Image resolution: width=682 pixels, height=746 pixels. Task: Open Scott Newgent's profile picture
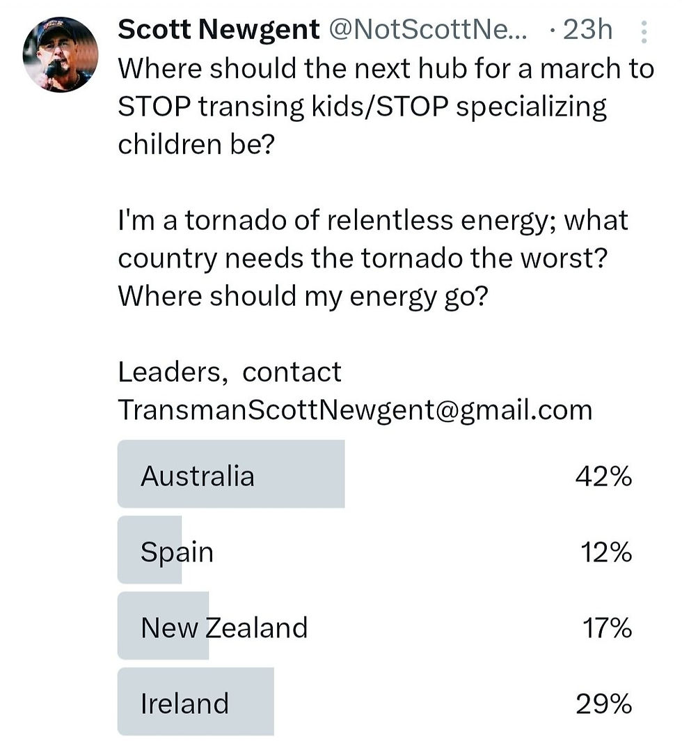[x=61, y=55]
